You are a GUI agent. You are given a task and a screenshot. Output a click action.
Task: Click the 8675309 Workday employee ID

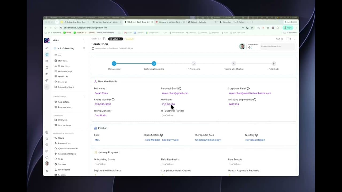[x=234, y=105]
